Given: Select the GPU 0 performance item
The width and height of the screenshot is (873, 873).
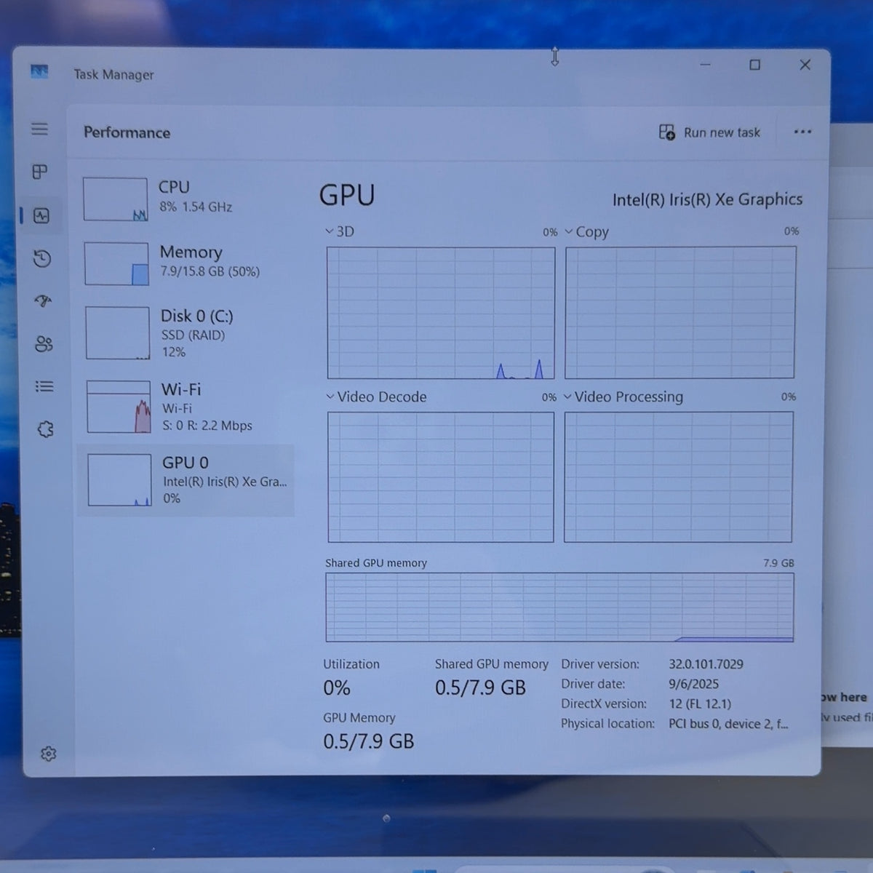Looking at the screenshot, I should pos(186,480).
